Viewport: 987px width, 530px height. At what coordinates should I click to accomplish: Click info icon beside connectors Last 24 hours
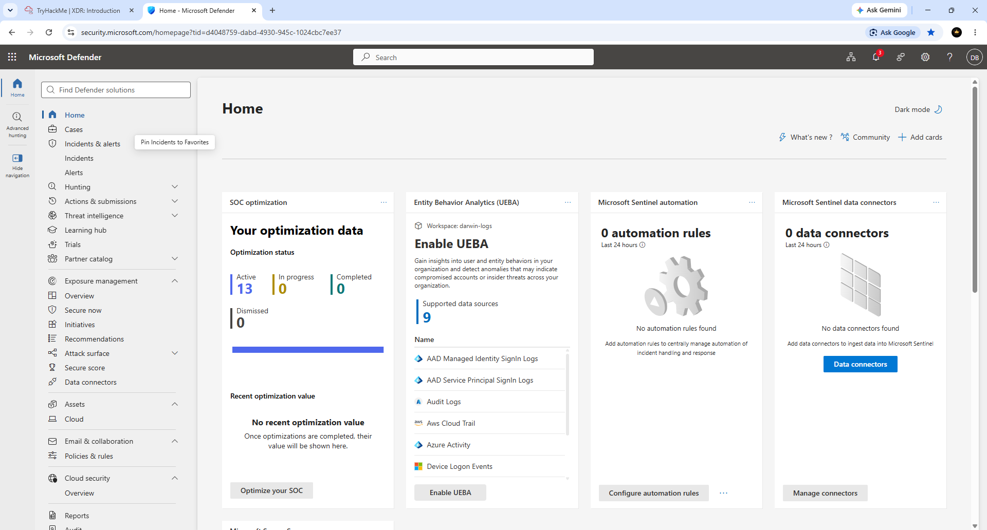[826, 245]
